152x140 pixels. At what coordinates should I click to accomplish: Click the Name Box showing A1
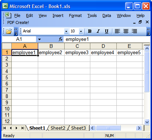tap(19, 39)
